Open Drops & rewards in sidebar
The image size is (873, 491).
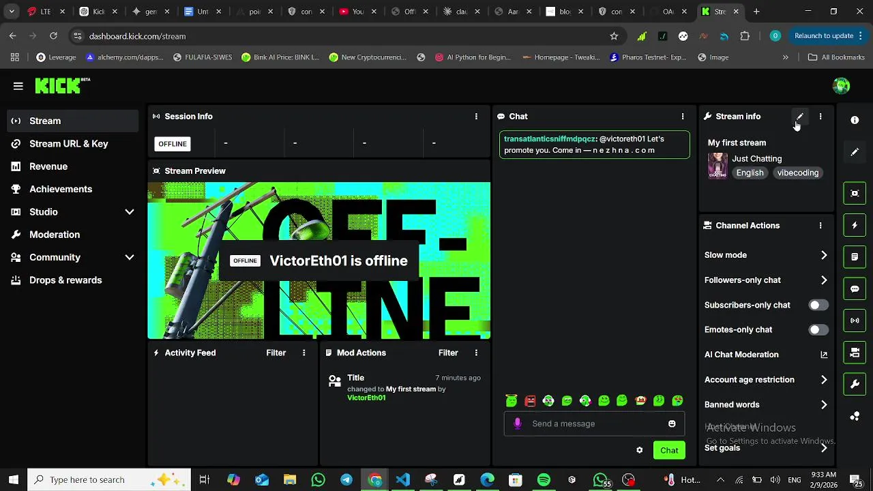pos(72,280)
